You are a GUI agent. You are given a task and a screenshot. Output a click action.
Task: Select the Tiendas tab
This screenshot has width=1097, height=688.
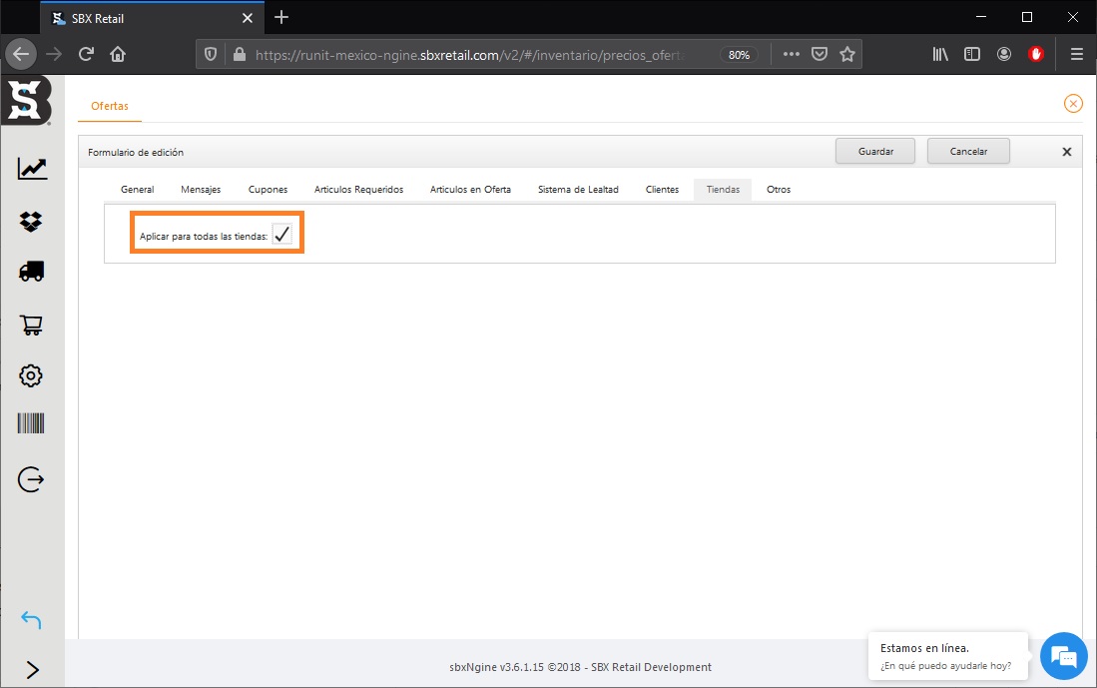tap(723, 190)
